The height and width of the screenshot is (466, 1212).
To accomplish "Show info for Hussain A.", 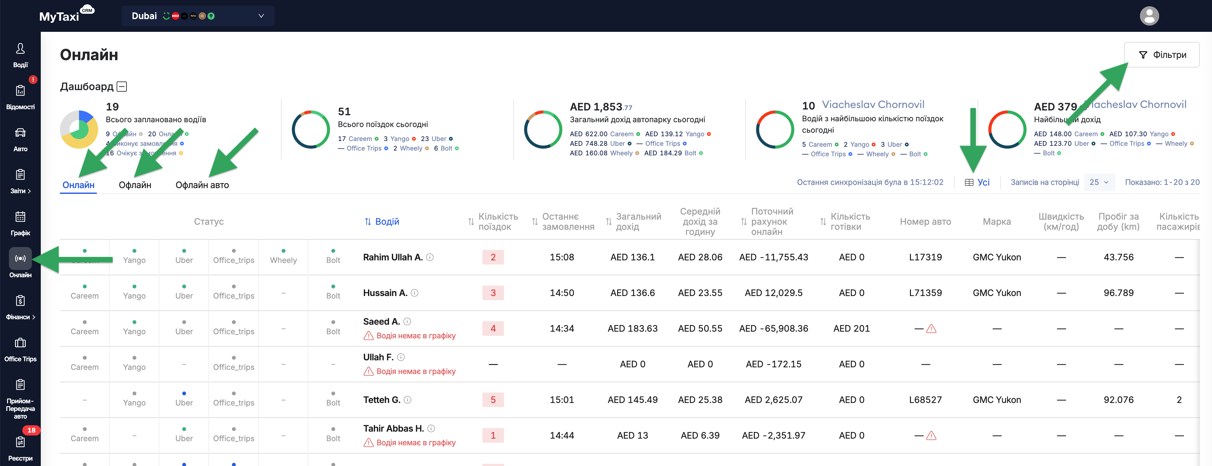I will click(x=415, y=293).
